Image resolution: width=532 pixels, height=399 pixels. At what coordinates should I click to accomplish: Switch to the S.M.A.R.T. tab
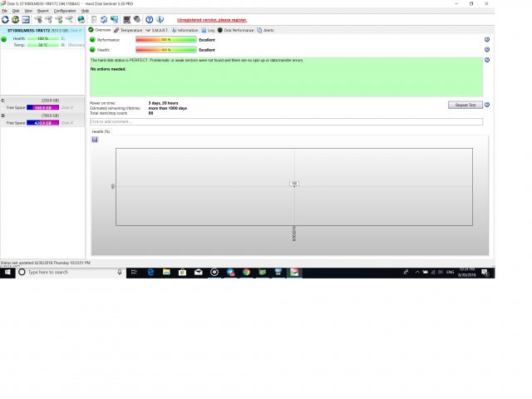tap(160, 30)
